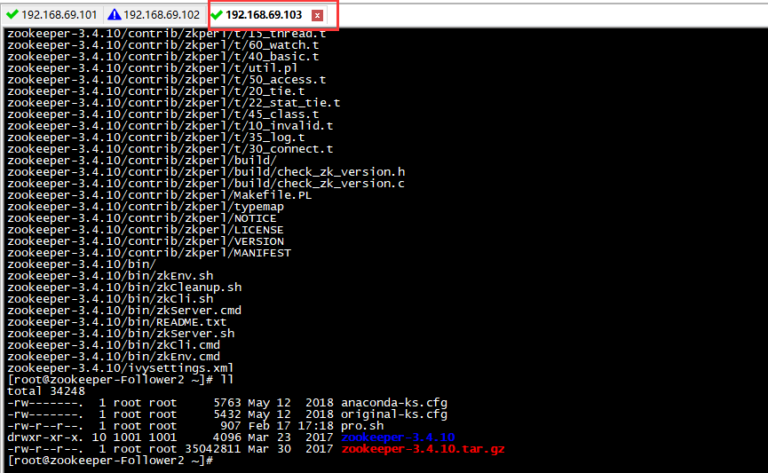
Task: Click the zkperl/Makefile.PL line
Action: click(160, 195)
